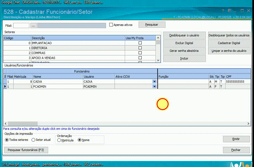Open Ativo CCW dropdown for CAIXA row
The width and height of the screenshot is (254, 167).
(x=154, y=82)
